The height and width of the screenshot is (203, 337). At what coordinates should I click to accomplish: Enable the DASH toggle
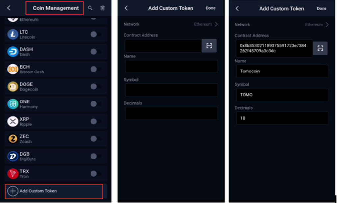[x=96, y=52]
